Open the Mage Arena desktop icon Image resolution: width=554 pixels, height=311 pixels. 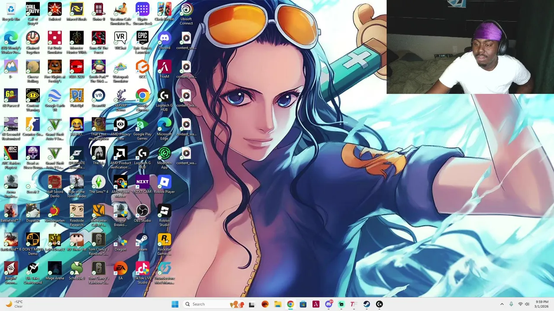click(x=55, y=271)
